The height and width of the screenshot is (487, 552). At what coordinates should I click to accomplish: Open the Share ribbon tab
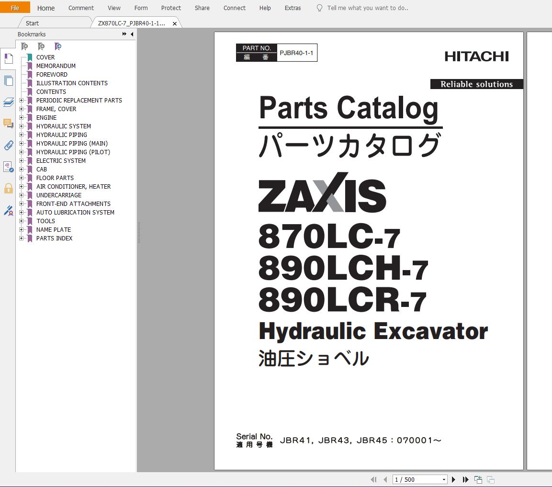tap(202, 8)
